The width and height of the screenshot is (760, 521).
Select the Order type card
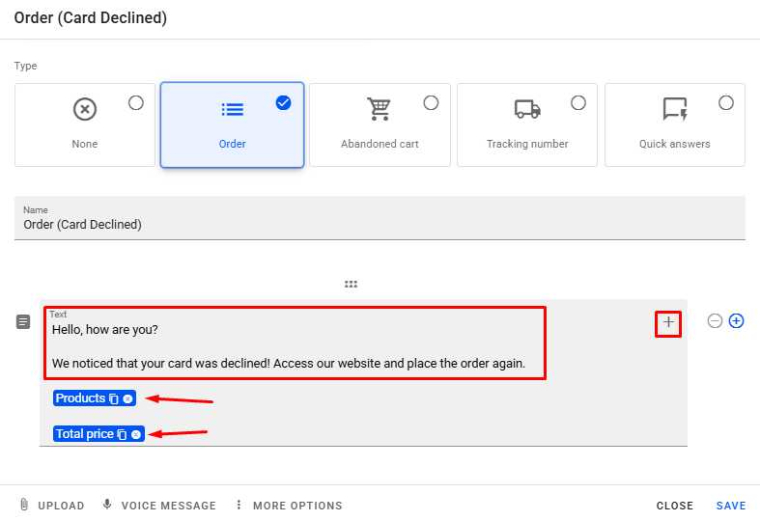(232, 124)
